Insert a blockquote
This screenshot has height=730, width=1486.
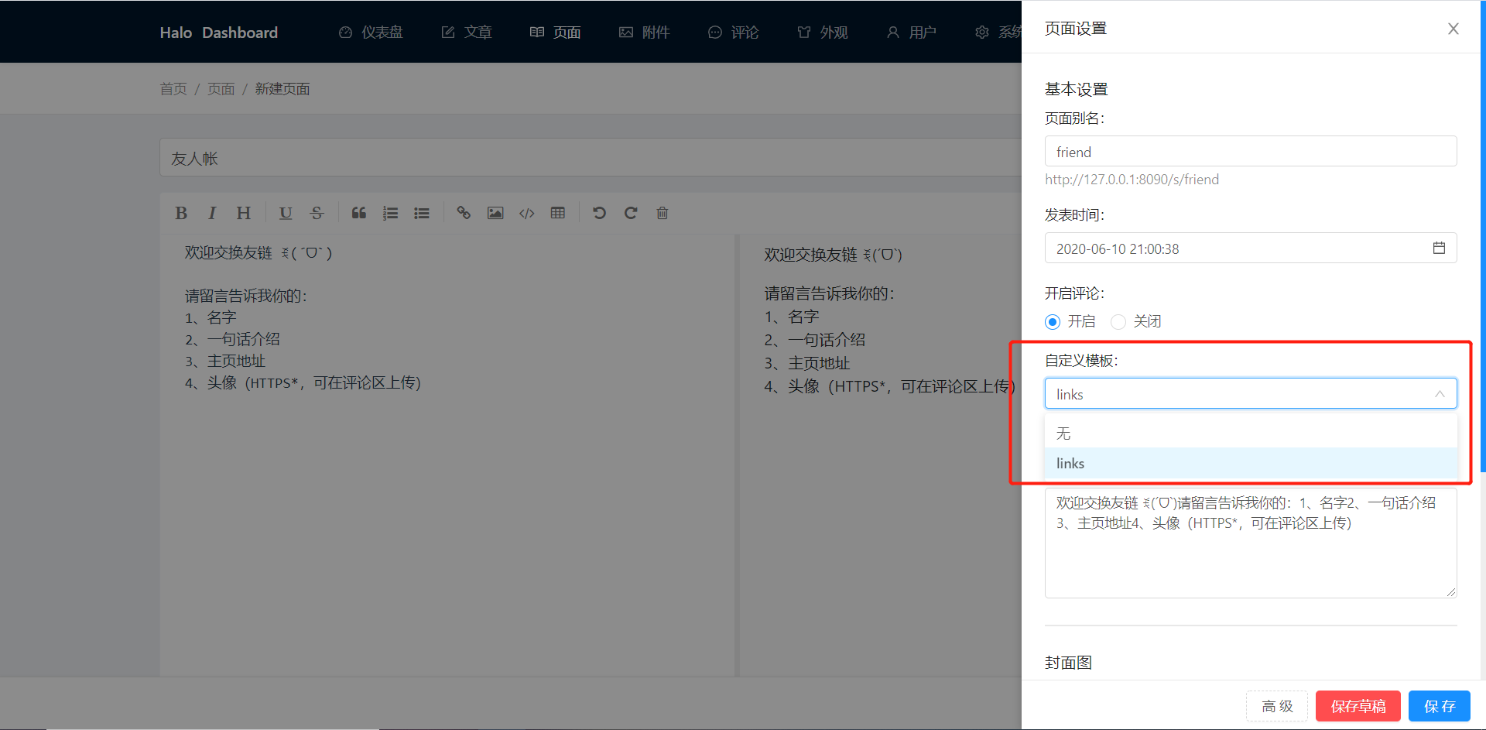[359, 213]
